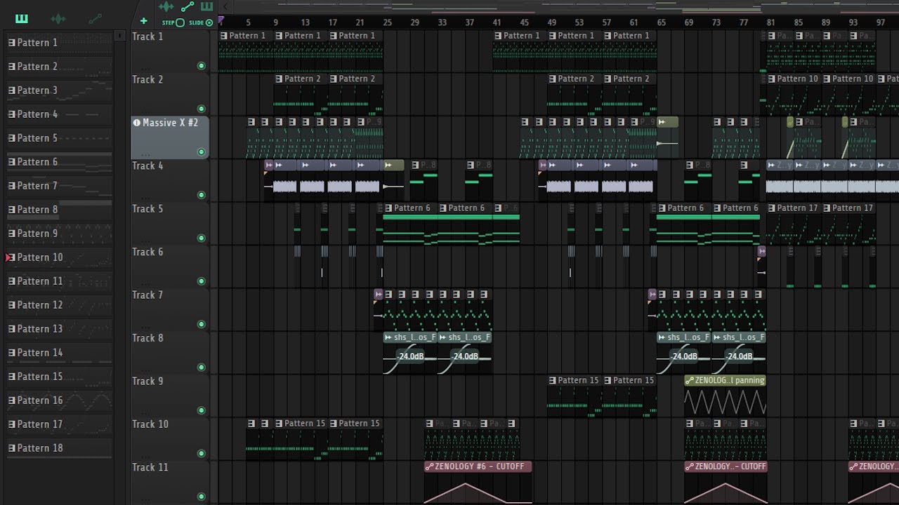This screenshot has width=899, height=505.
Task: Click the playhead marker at bar 1
Action: 221,20
